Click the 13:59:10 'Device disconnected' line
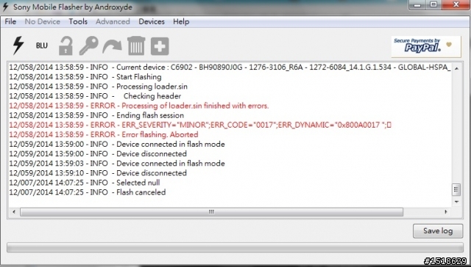This screenshot has width=471, height=267. [x=98, y=173]
